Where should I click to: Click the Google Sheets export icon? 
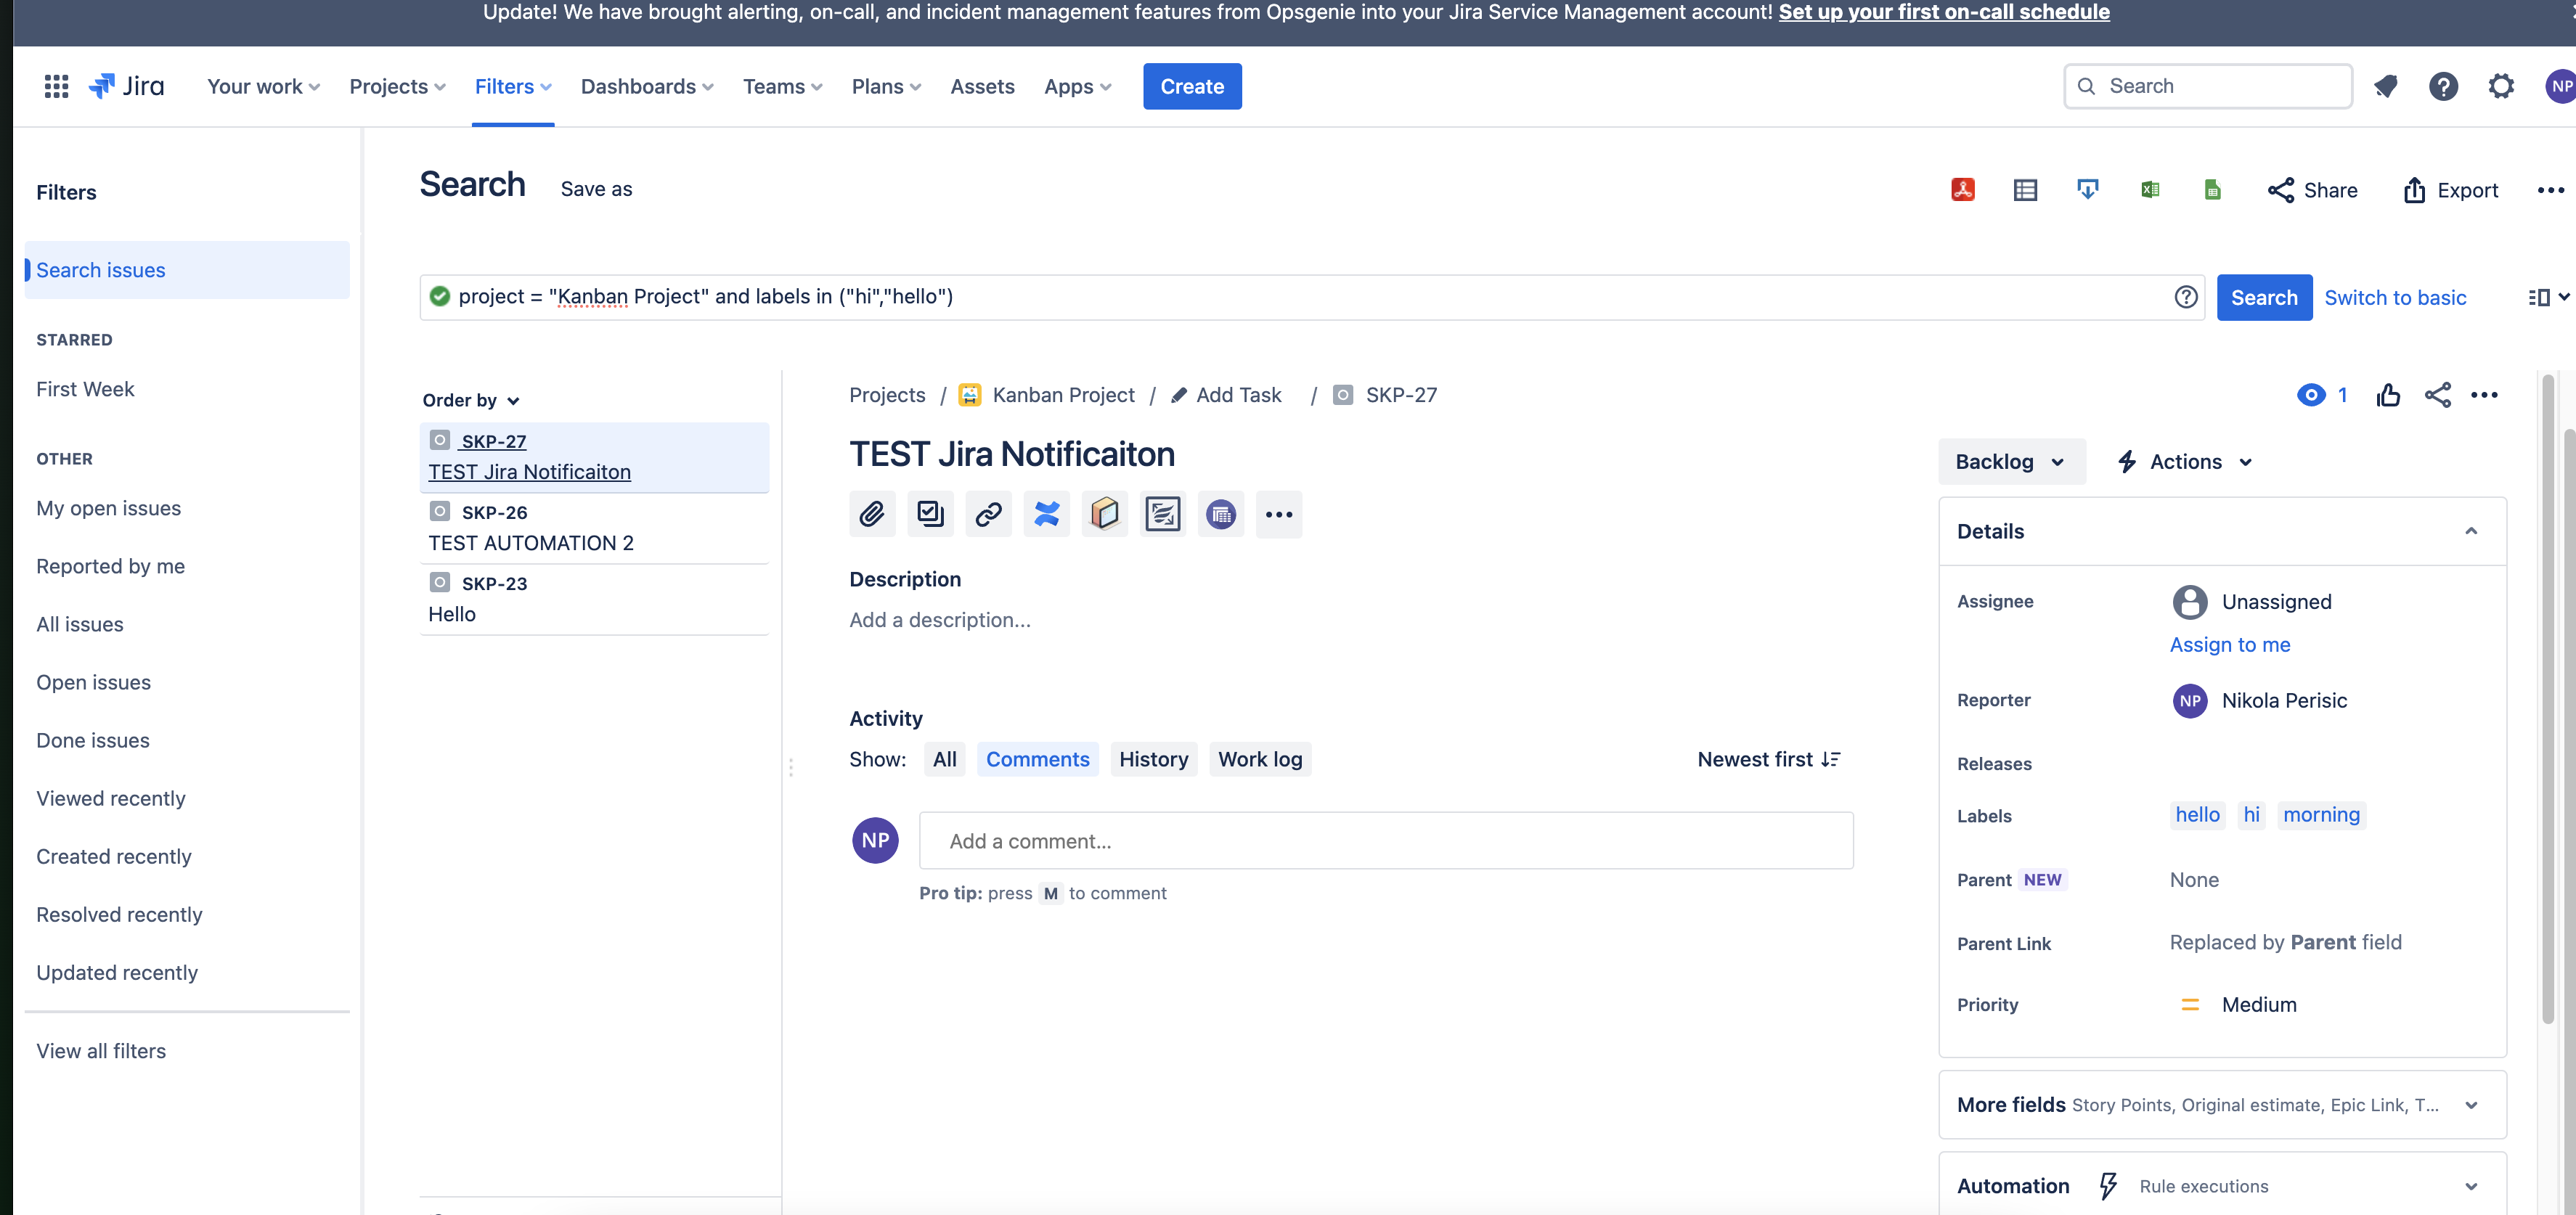tap(2212, 189)
